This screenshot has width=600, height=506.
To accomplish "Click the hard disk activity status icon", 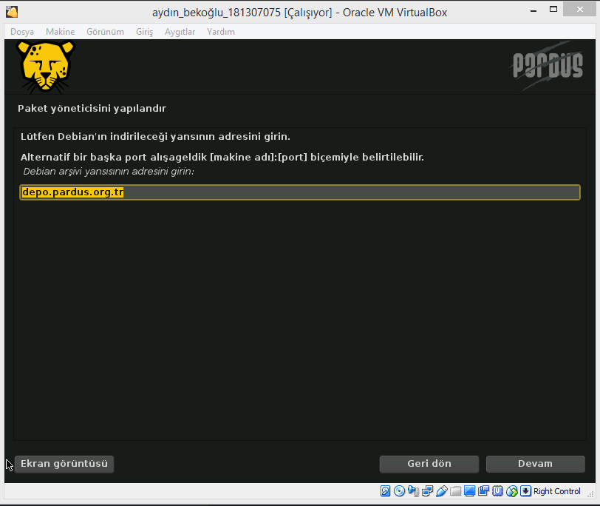I will coord(385,491).
